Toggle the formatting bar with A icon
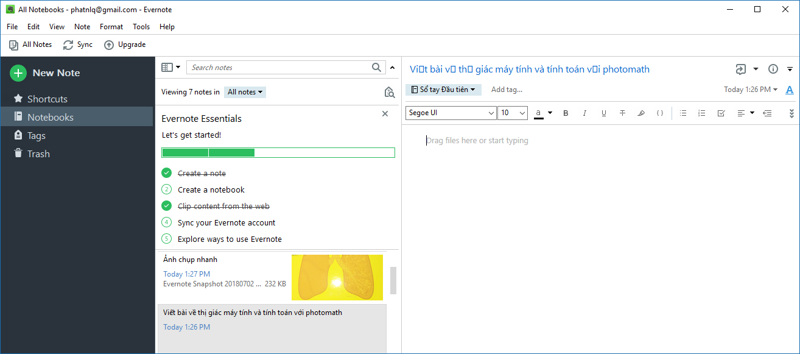The image size is (800, 354). click(x=790, y=90)
